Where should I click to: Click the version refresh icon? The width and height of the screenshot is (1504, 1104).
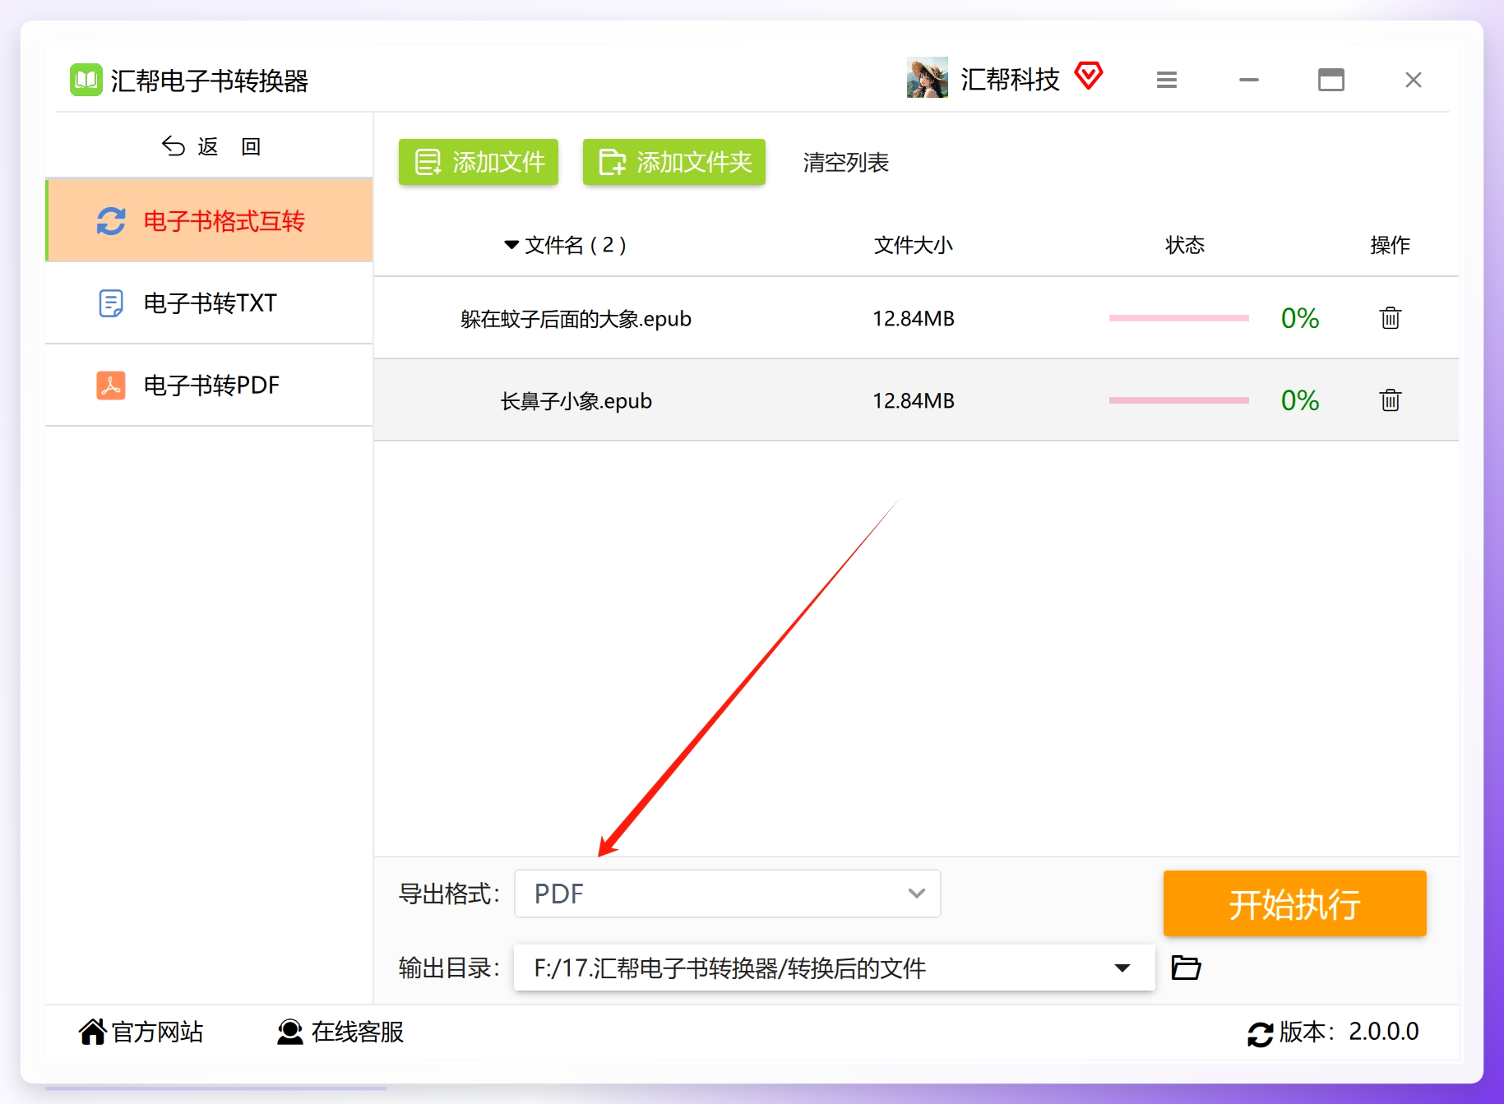pos(1260,1033)
